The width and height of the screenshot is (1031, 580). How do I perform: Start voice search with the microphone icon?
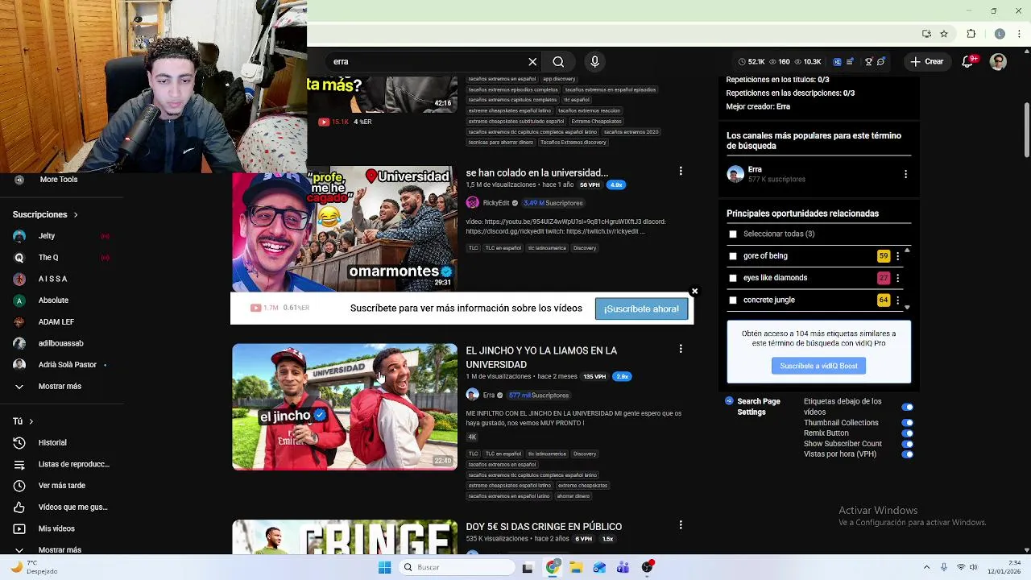[x=594, y=61]
